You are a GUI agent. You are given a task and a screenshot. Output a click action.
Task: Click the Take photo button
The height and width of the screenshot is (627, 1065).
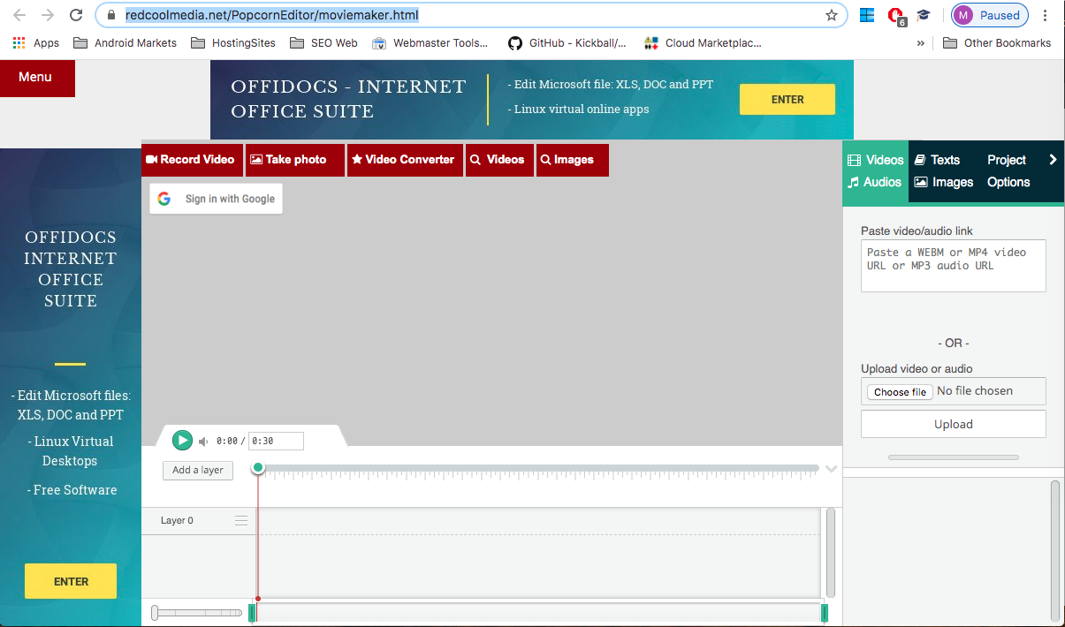click(294, 160)
